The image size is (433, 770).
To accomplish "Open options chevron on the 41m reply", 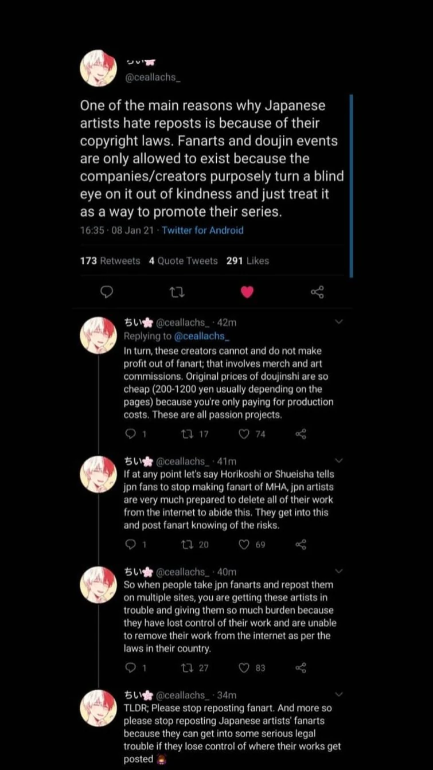I will click(339, 460).
